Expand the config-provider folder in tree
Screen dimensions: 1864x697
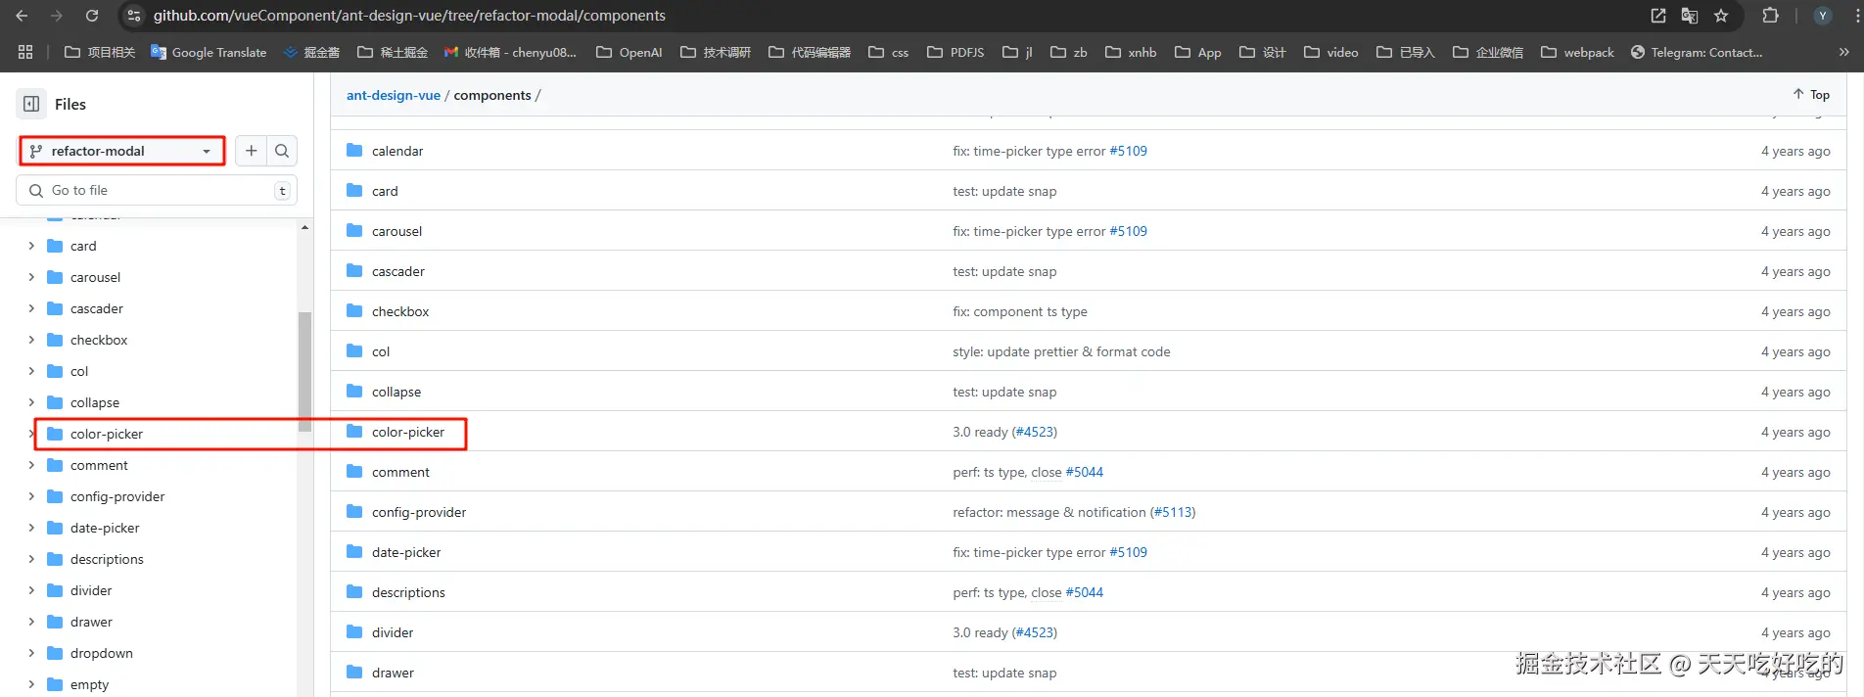[x=31, y=496]
